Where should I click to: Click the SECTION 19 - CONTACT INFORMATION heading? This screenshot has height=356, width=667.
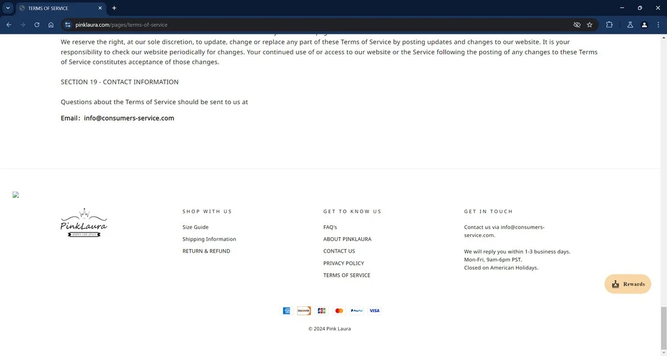120,82
